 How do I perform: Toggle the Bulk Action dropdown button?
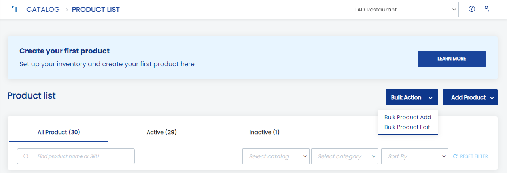click(x=412, y=97)
